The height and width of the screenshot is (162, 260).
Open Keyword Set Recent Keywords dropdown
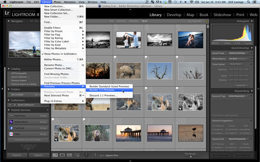point(238,139)
